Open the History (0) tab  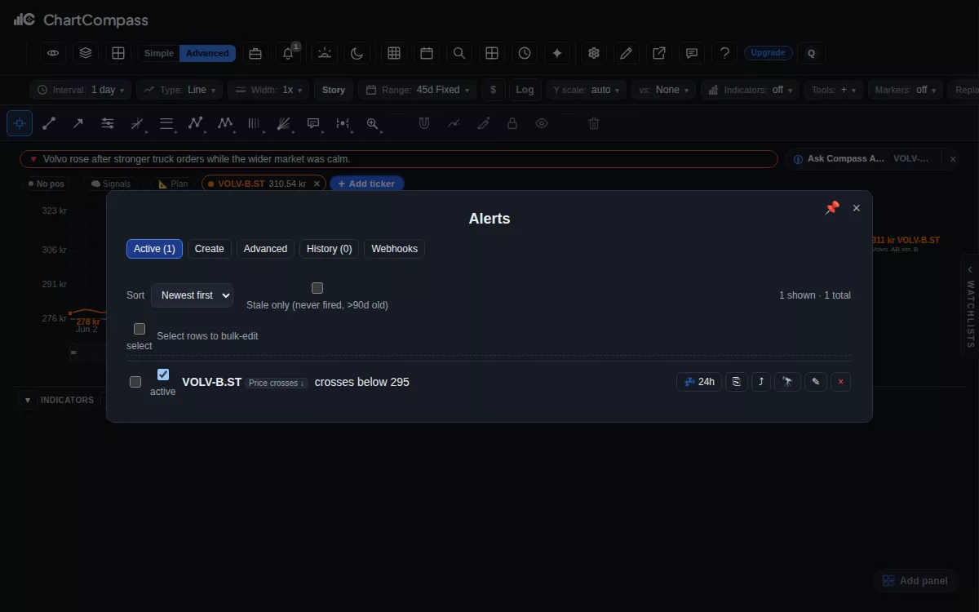click(330, 249)
